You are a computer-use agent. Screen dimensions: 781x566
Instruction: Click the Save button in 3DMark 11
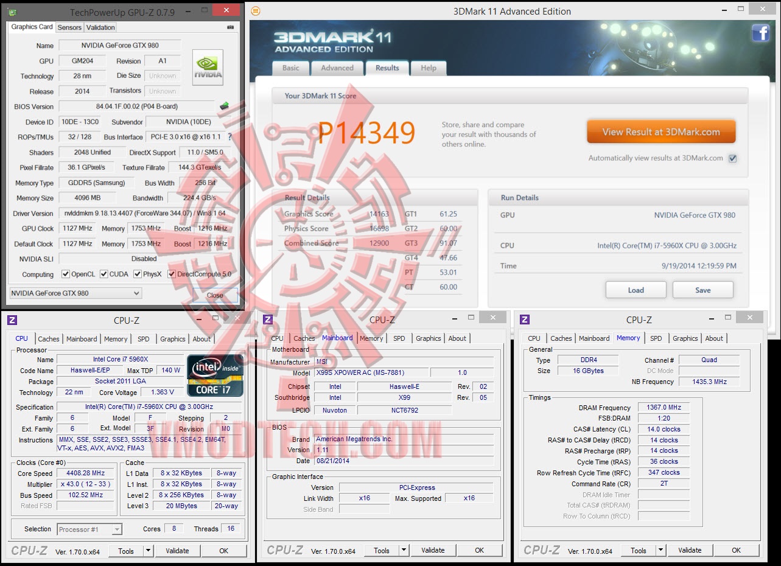(x=703, y=290)
